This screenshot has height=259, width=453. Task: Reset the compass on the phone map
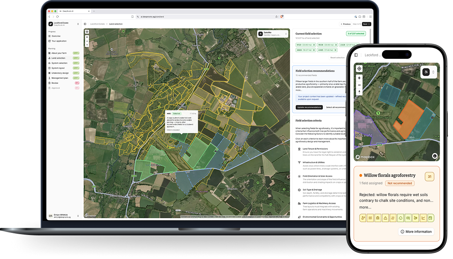[359, 92]
